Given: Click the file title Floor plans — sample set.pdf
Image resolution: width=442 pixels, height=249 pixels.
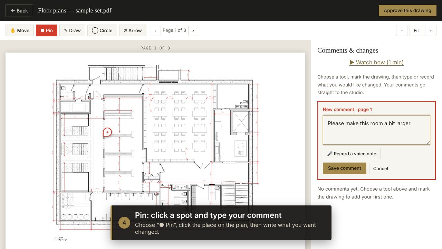Looking at the screenshot, I should [x=75, y=10].
